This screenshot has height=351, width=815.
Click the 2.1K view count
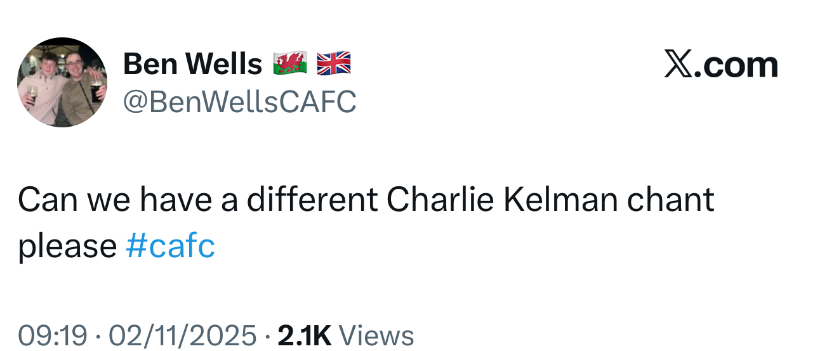coord(305,335)
